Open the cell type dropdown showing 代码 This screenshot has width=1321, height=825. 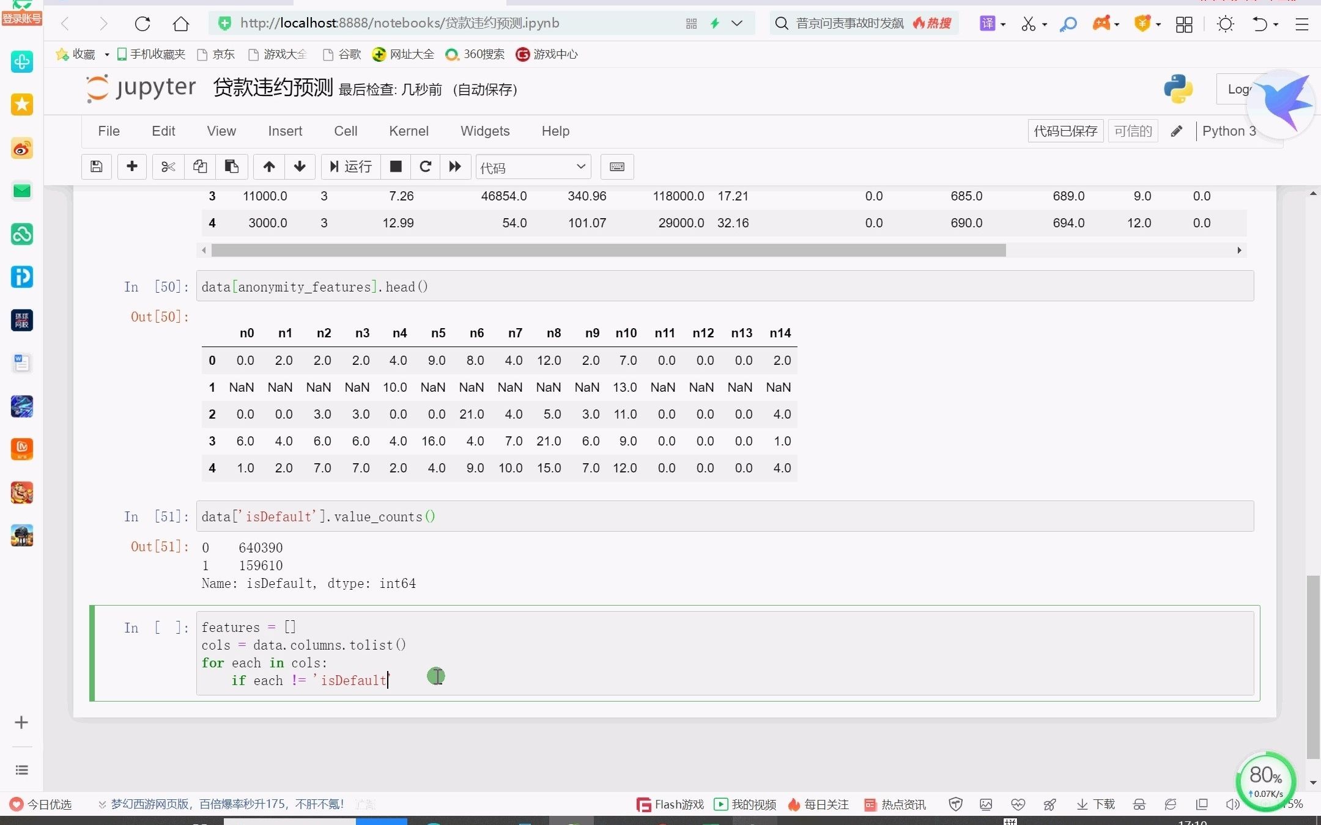click(x=532, y=166)
